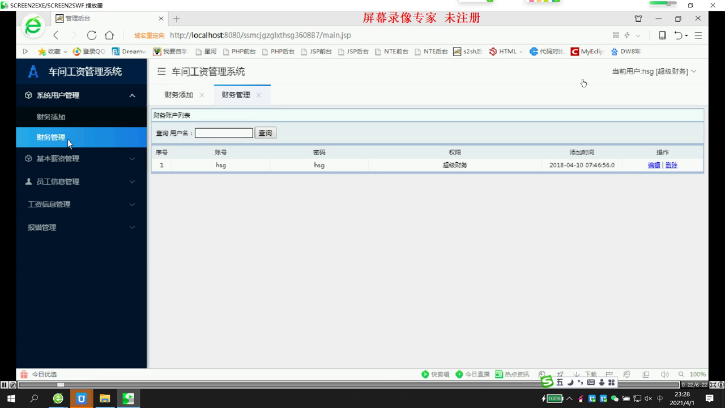Viewport: 725px width, 408px height.
Task: Reload the page with refresh icon
Action: pos(91,35)
